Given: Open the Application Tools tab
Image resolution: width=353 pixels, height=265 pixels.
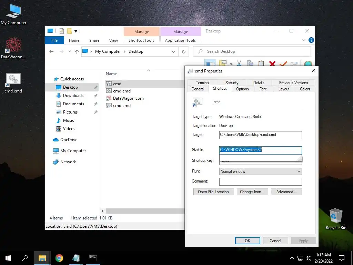Looking at the screenshot, I should (x=180, y=40).
